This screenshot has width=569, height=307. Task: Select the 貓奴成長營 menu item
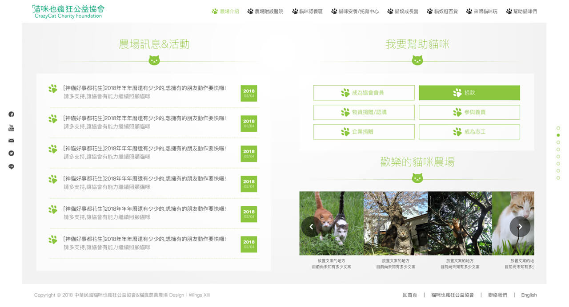pos(403,12)
